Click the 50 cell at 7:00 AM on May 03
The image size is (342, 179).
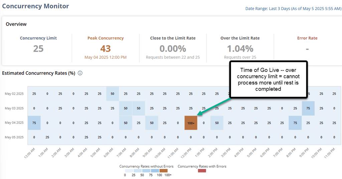coord(126,108)
